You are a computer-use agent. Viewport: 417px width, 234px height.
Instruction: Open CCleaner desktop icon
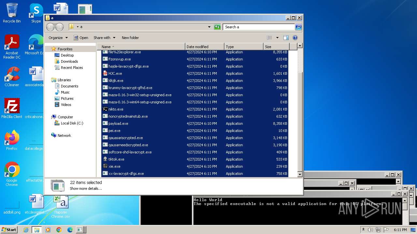click(12, 77)
